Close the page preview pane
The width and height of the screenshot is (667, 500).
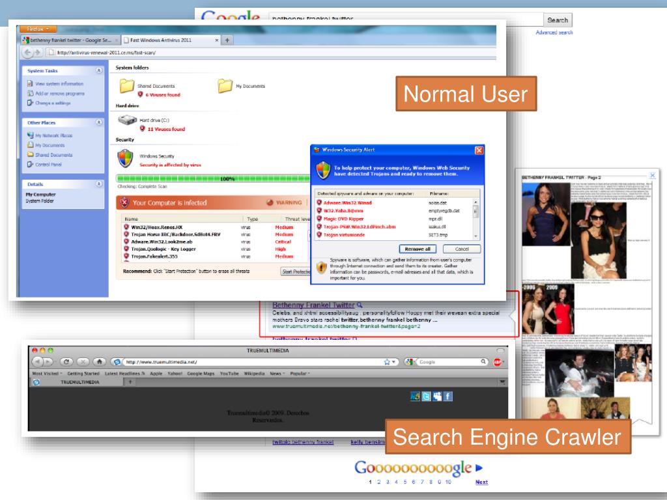(653, 175)
